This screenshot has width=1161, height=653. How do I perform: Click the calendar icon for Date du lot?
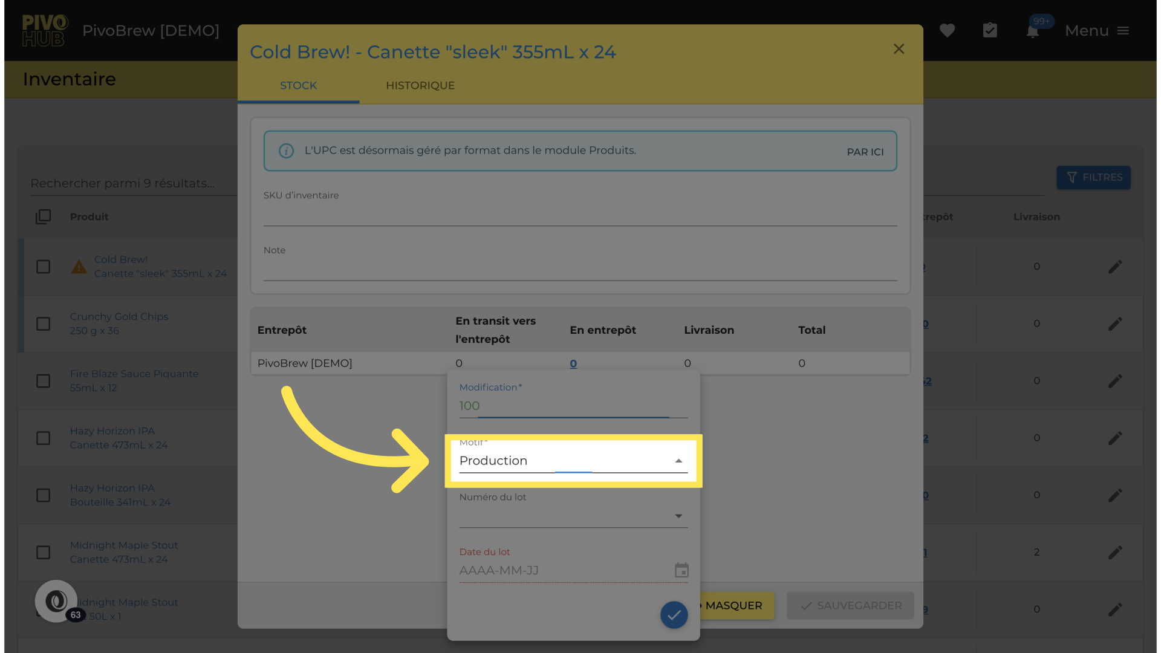[x=681, y=570]
